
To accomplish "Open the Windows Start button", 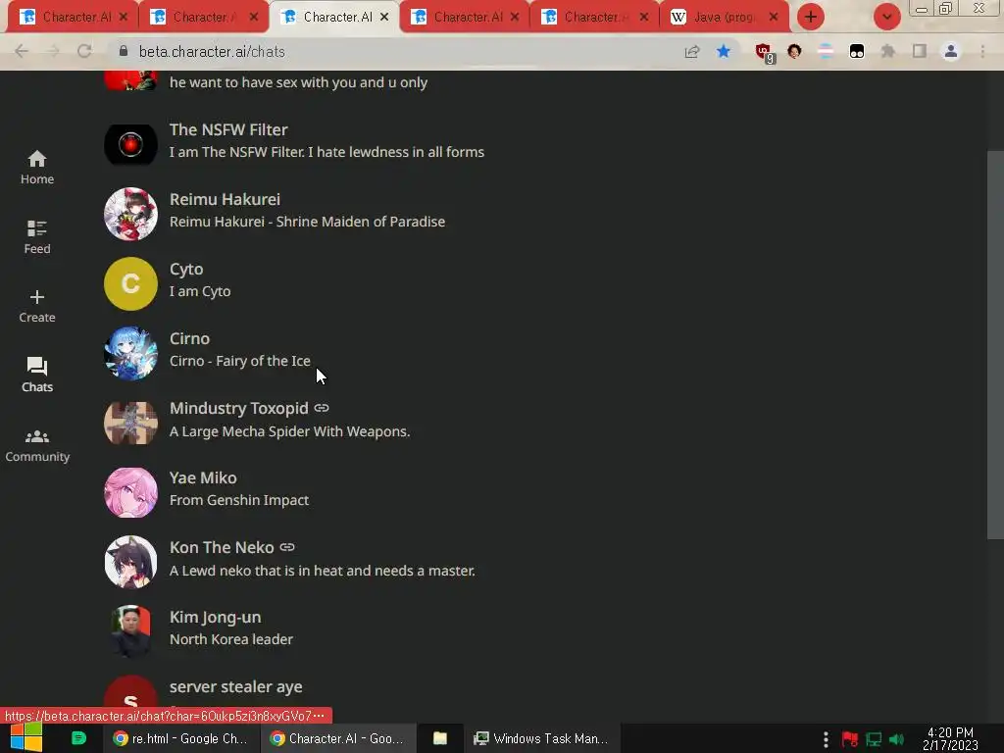I will click(26, 738).
